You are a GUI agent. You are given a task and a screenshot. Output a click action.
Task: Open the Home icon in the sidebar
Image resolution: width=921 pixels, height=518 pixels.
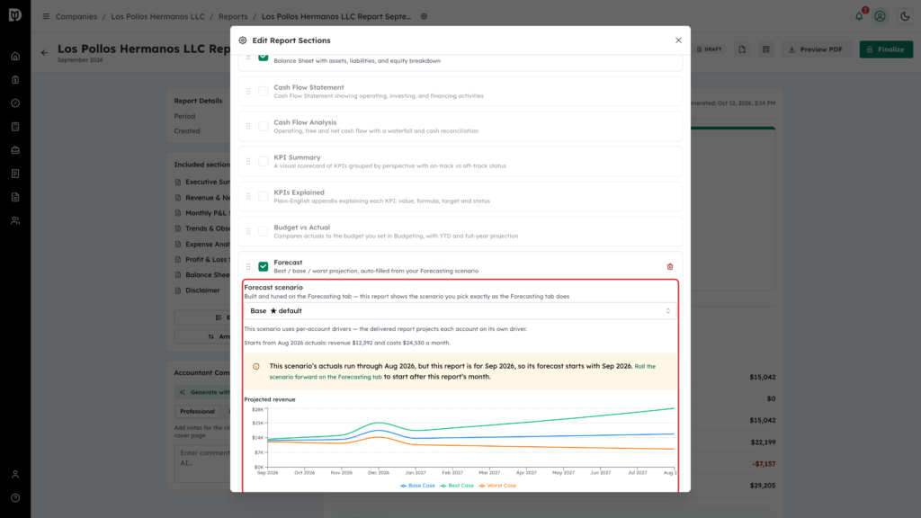pyautogui.click(x=15, y=57)
